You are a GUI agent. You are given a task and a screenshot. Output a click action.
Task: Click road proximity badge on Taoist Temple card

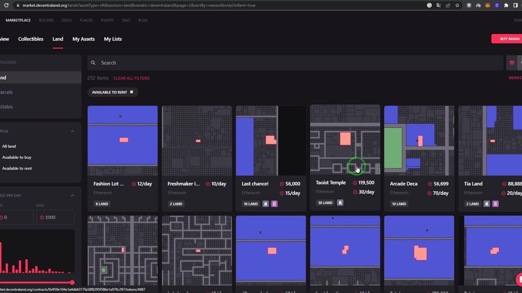[x=340, y=203]
